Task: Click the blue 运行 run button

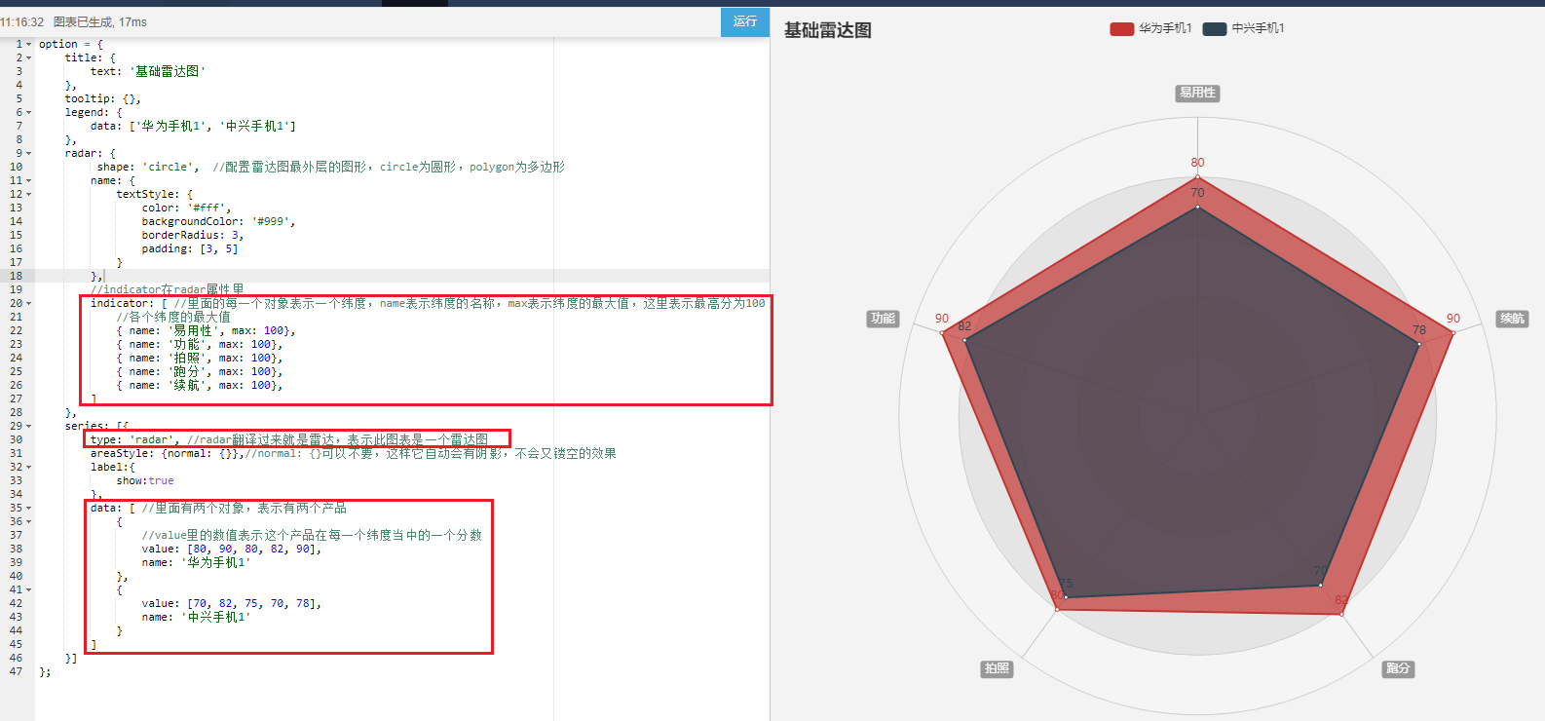Action: point(745,21)
